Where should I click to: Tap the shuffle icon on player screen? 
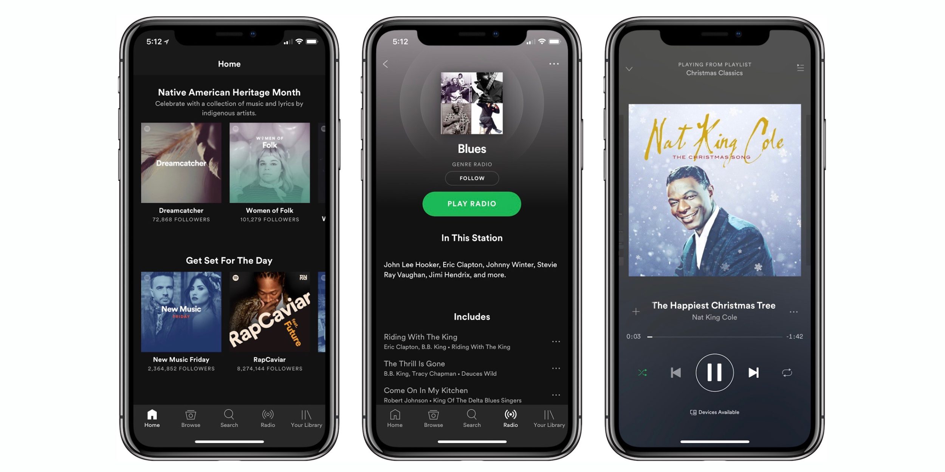pyautogui.click(x=641, y=372)
